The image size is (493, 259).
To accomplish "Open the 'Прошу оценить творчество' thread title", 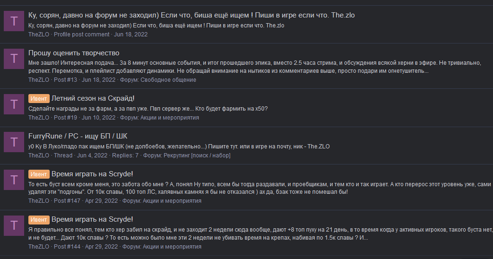I will [x=74, y=53].
